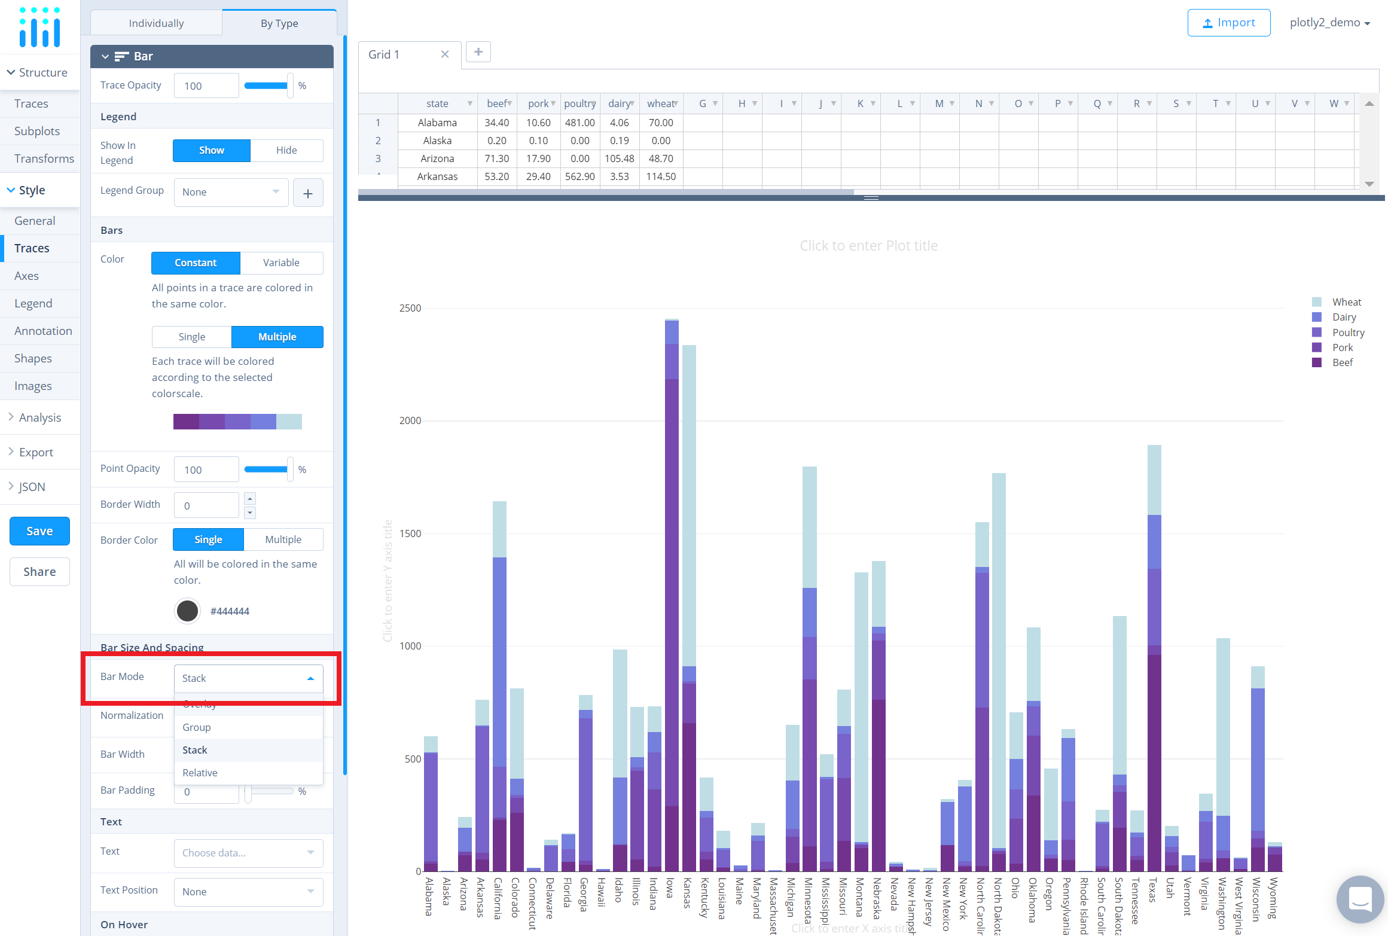Click the plus button beside Legend Group
This screenshot has height=936, width=1388.
click(x=308, y=193)
